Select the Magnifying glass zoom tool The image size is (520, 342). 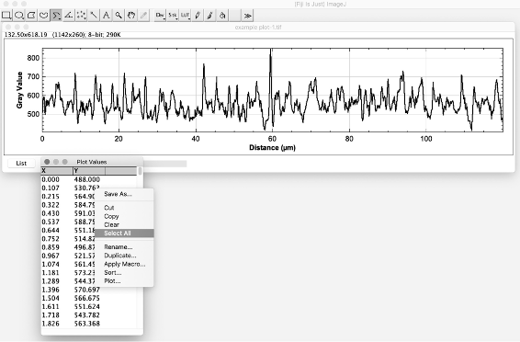tap(119, 16)
